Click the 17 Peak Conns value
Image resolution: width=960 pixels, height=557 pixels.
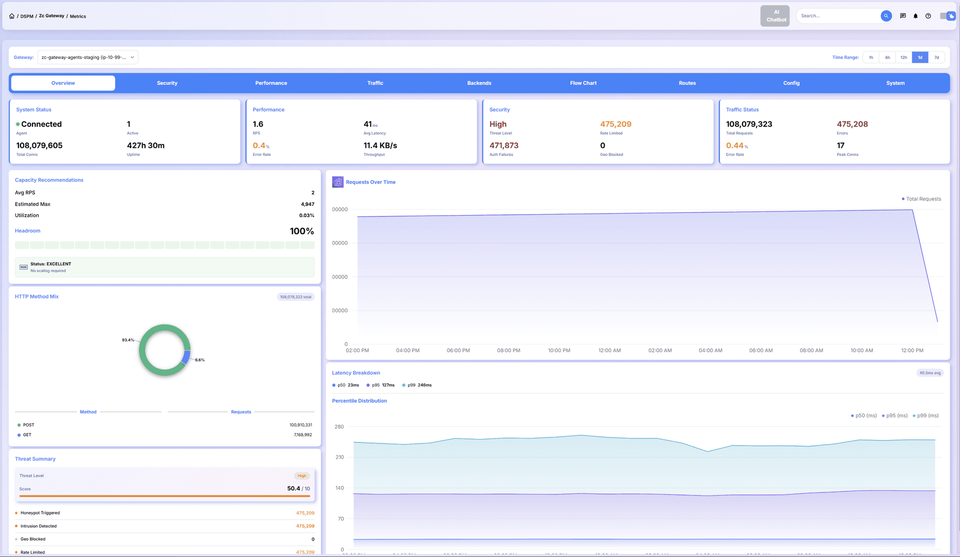(x=840, y=145)
